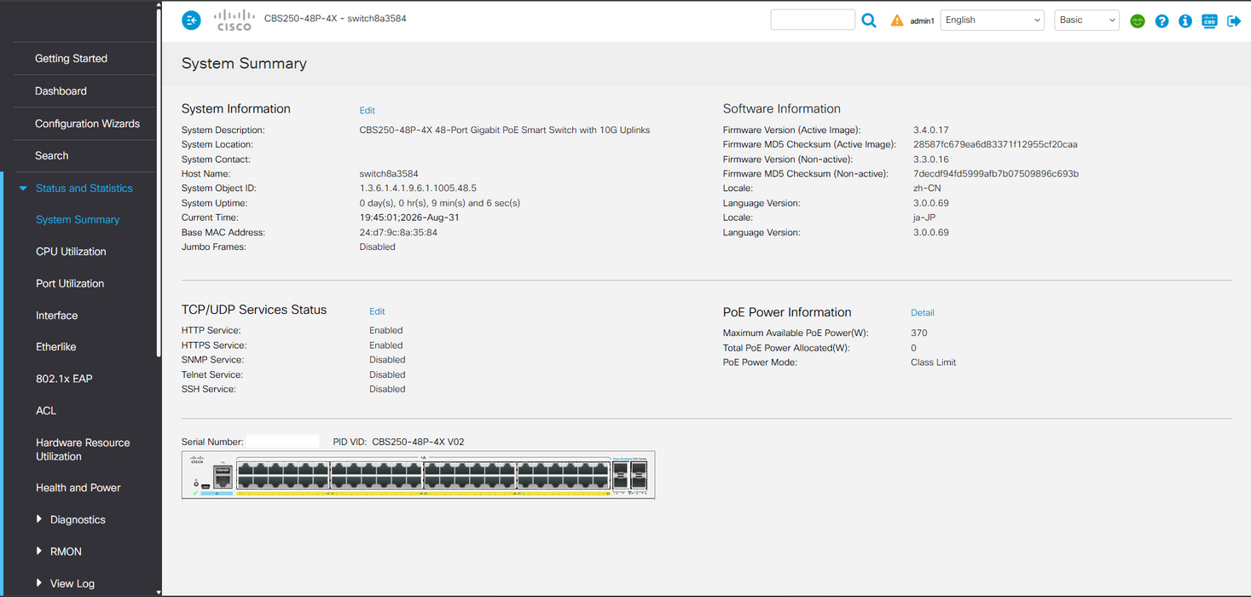Click the host name switch8a3584 value
This screenshot has height=597, width=1251.
coord(389,174)
